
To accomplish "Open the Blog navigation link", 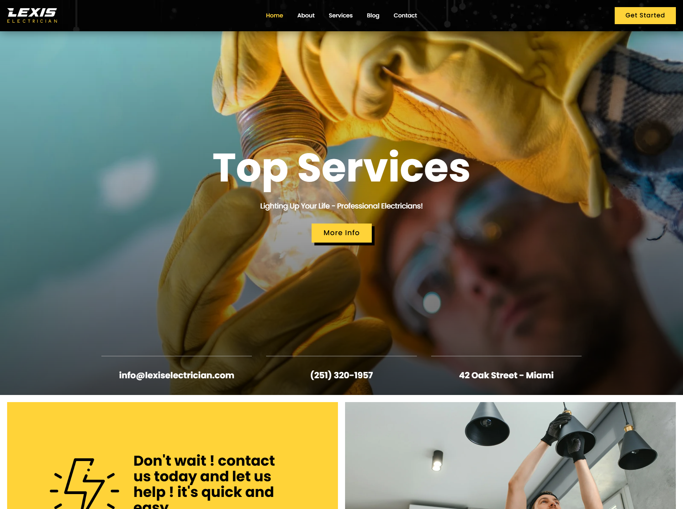I will coord(373,16).
